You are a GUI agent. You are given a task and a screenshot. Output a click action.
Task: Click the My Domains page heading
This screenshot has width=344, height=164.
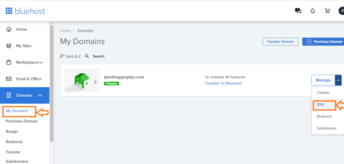83,42
